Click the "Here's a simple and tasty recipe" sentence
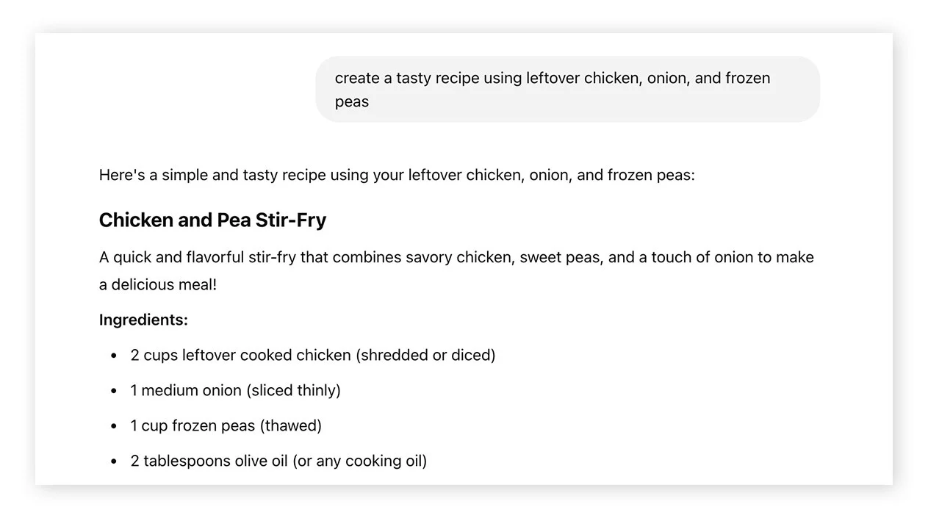This screenshot has height=518, width=928. tap(396, 175)
